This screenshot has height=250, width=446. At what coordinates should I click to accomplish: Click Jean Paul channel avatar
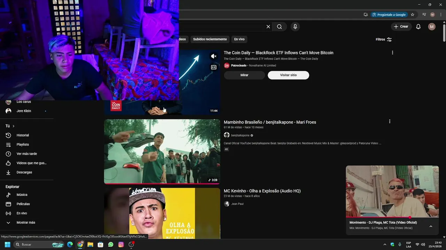coord(226,204)
